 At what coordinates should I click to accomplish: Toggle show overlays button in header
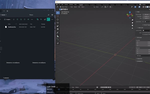point(139,7)
